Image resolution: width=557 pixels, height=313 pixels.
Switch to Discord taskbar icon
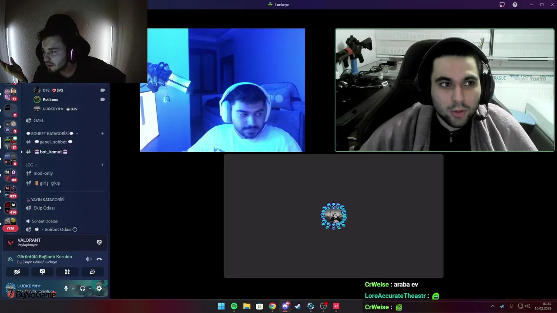285,306
